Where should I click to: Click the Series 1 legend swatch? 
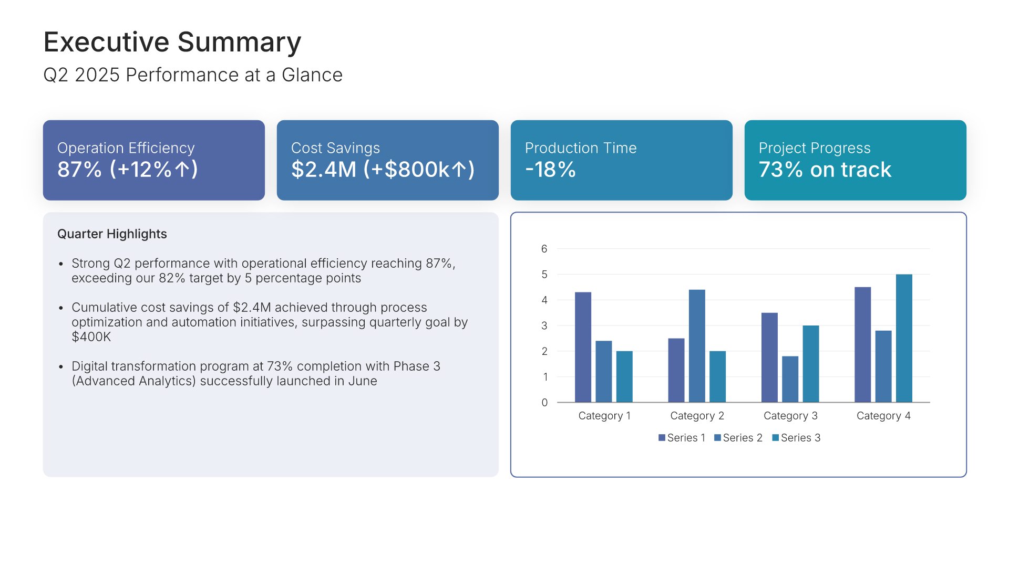pyautogui.click(x=662, y=438)
